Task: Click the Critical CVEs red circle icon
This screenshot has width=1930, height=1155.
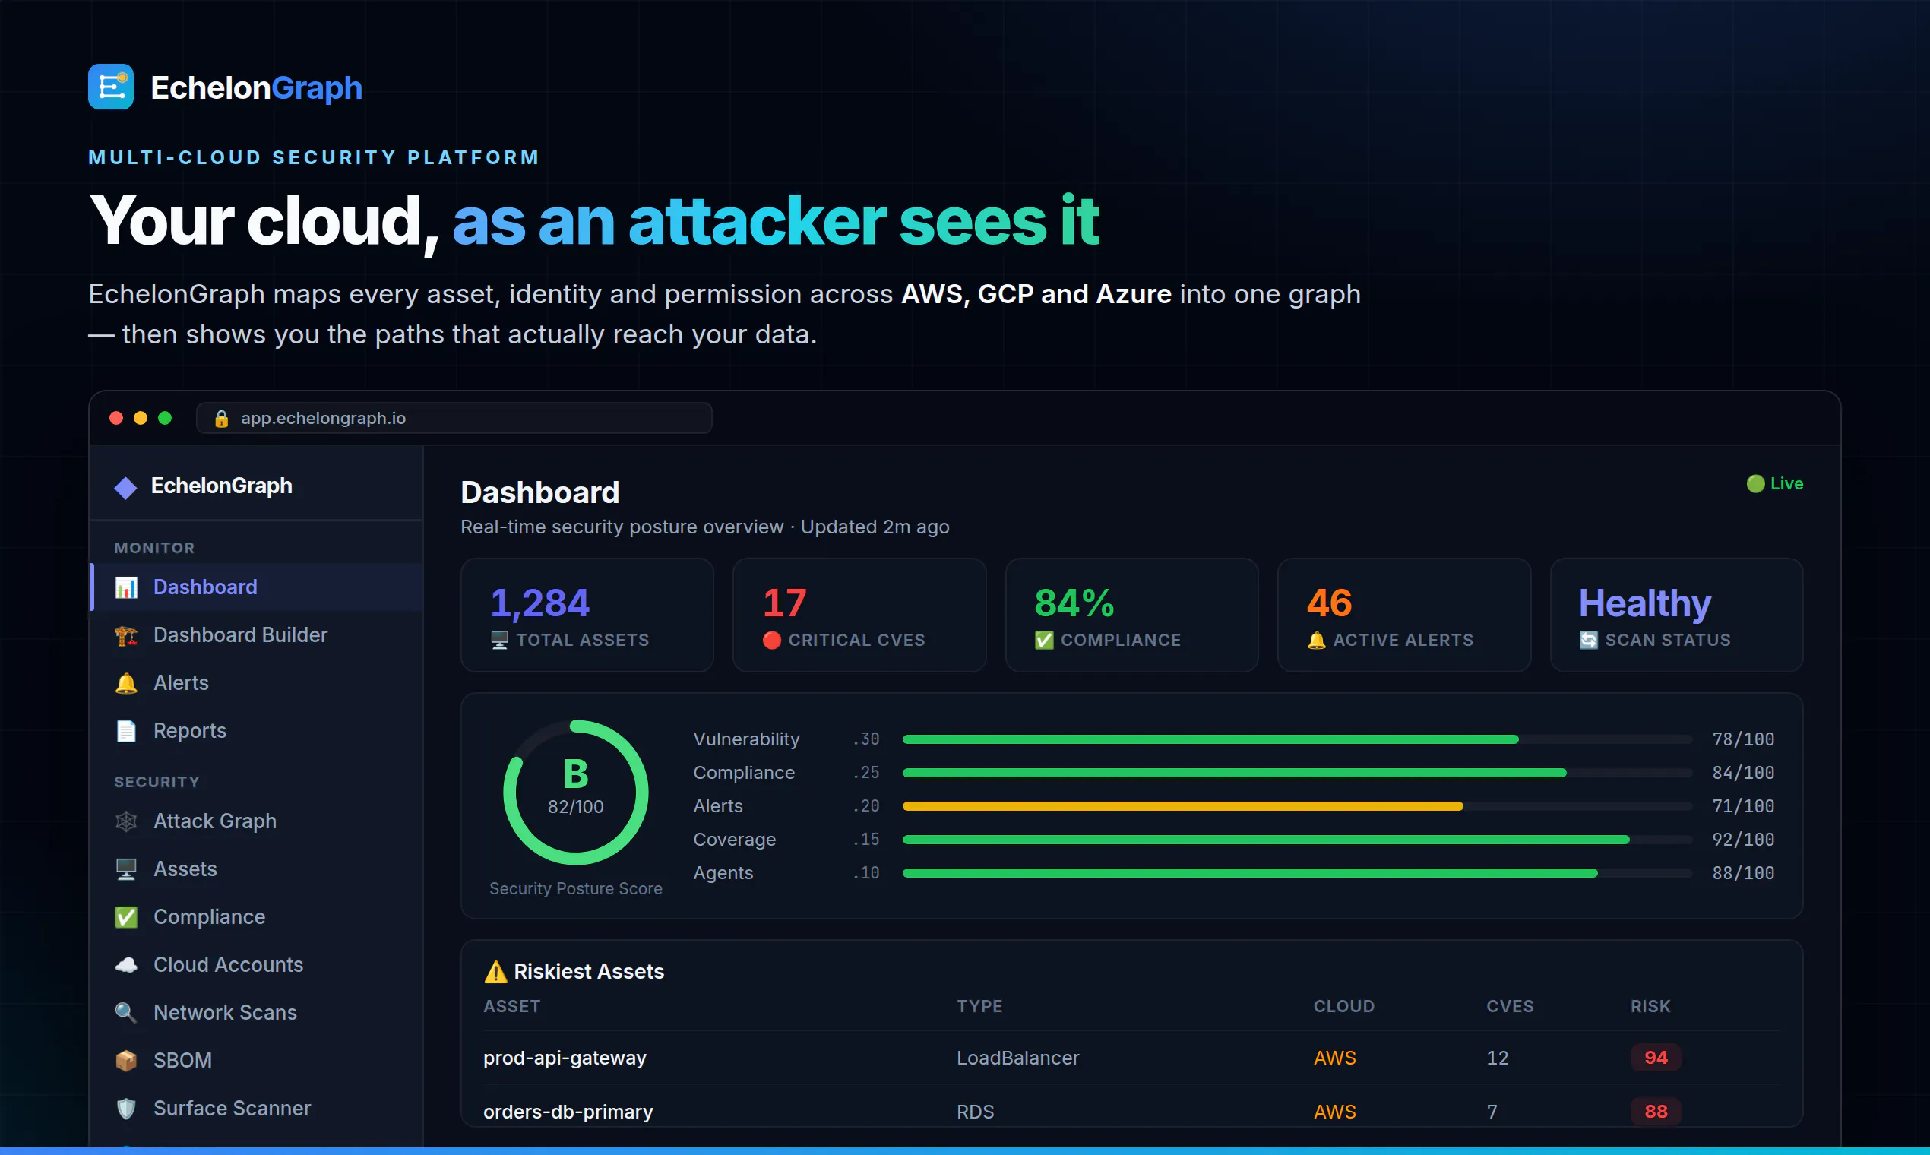Action: [x=772, y=641]
